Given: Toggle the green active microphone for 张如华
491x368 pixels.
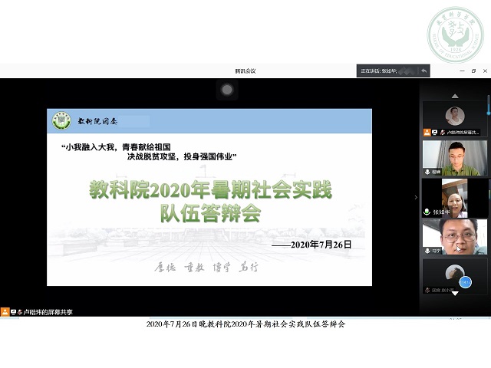Looking at the screenshot, I should tap(427, 212).
